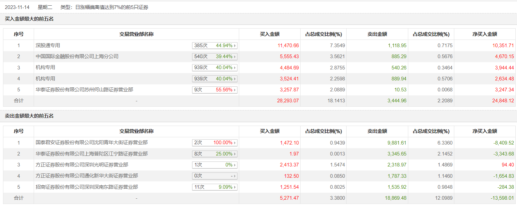Click the 买入金额 header in the top table
The width and height of the screenshot is (517, 206).
pyautogui.click(x=270, y=34)
